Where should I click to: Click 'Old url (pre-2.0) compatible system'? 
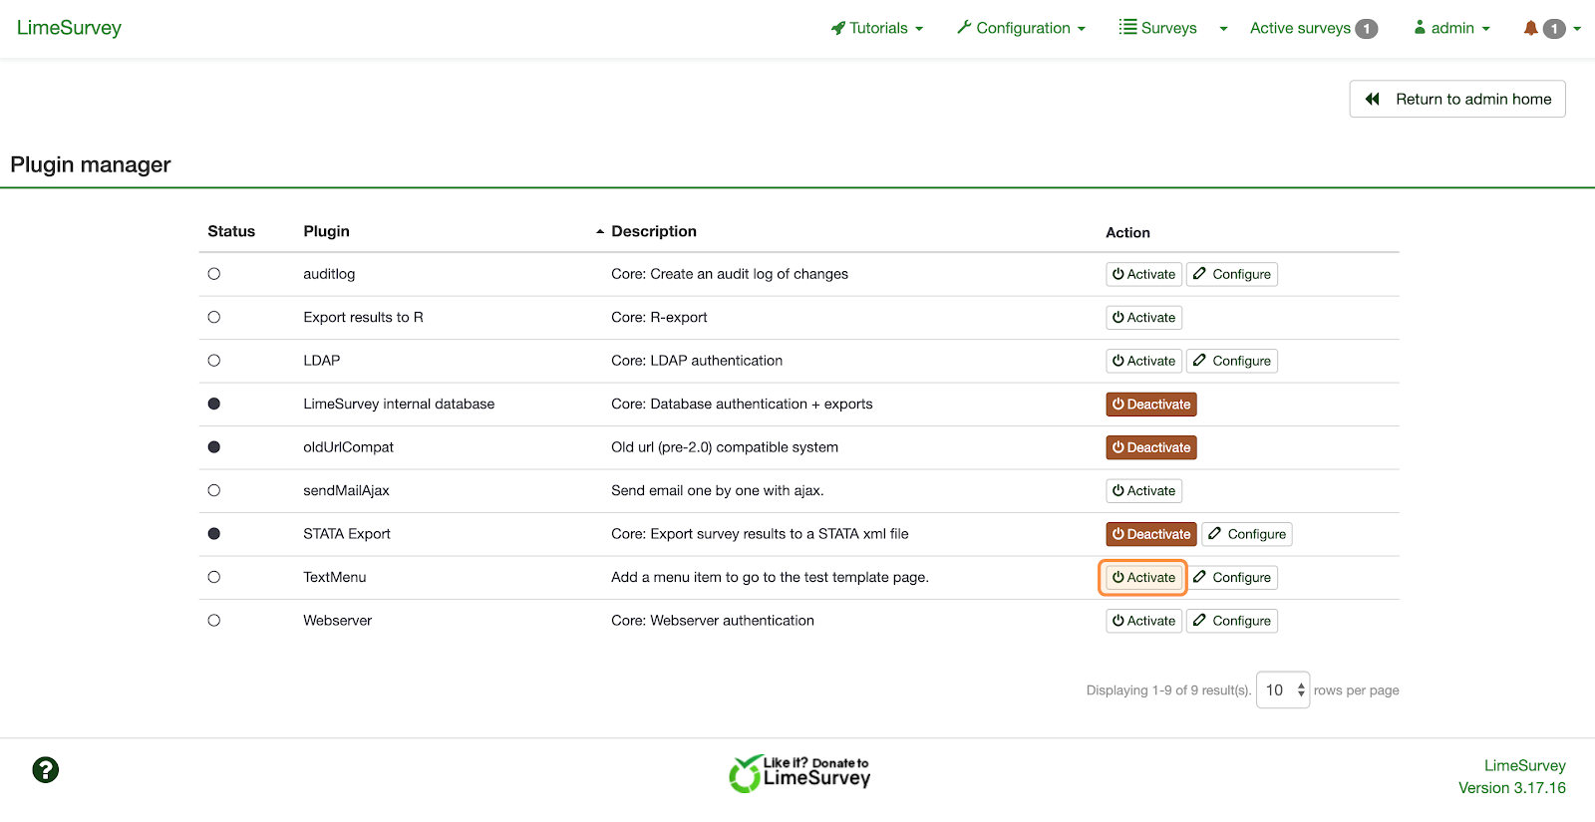click(x=725, y=447)
